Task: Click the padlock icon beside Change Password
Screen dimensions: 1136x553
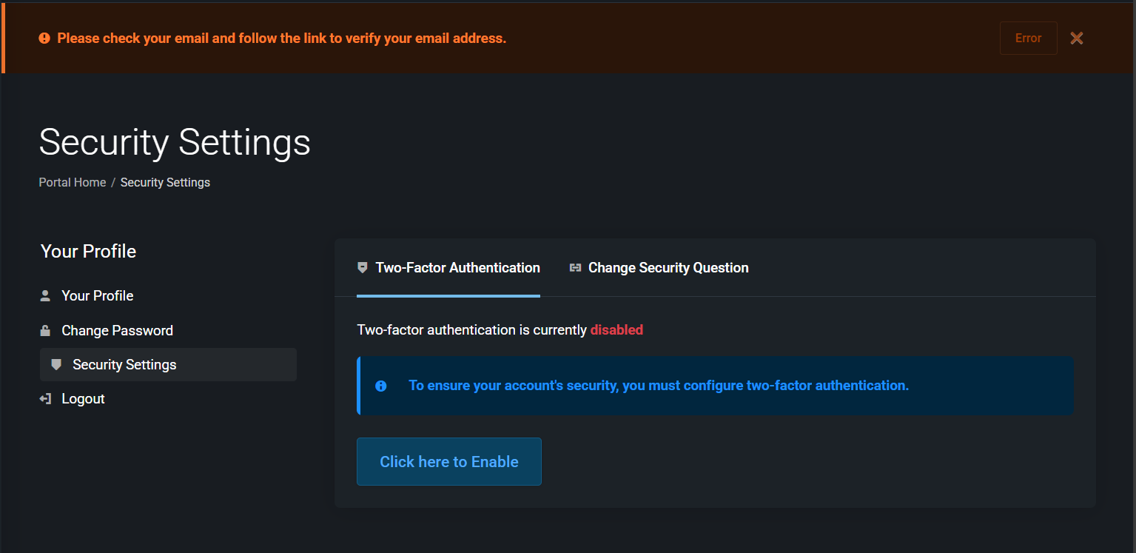Action: pyautogui.click(x=45, y=331)
